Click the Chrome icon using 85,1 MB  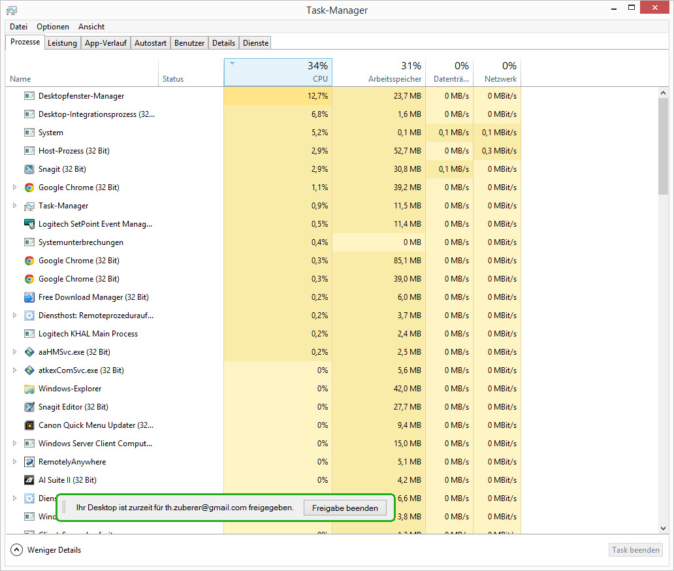29,261
